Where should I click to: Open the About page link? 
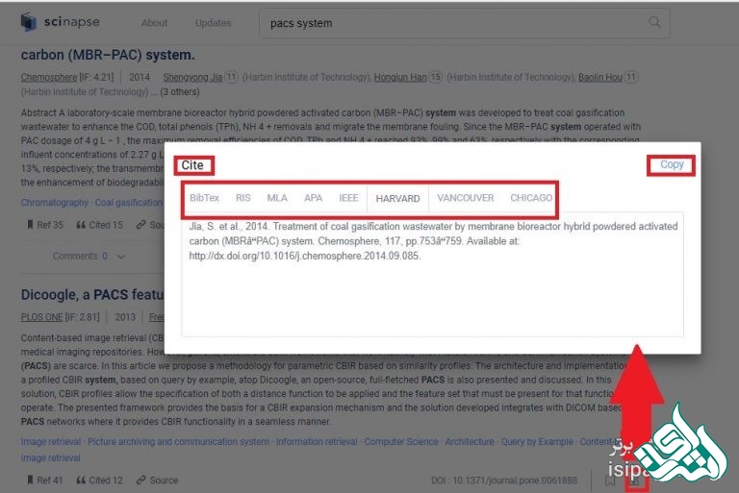(154, 23)
